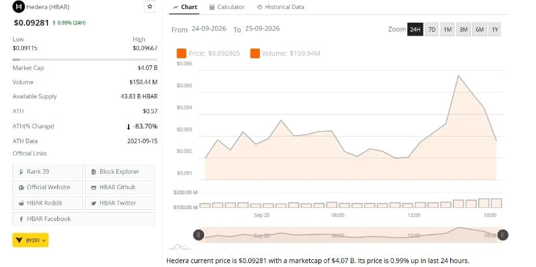The image size is (536, 267).
Task: Set the To date field 25-09-2026
Action: click(262, 29)
